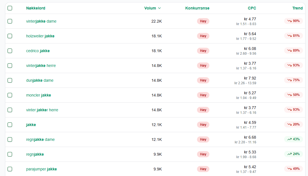Click the 50% trend badge for moncler jakke
Screen dimensions: 308x176
click(x=293, y=95)
